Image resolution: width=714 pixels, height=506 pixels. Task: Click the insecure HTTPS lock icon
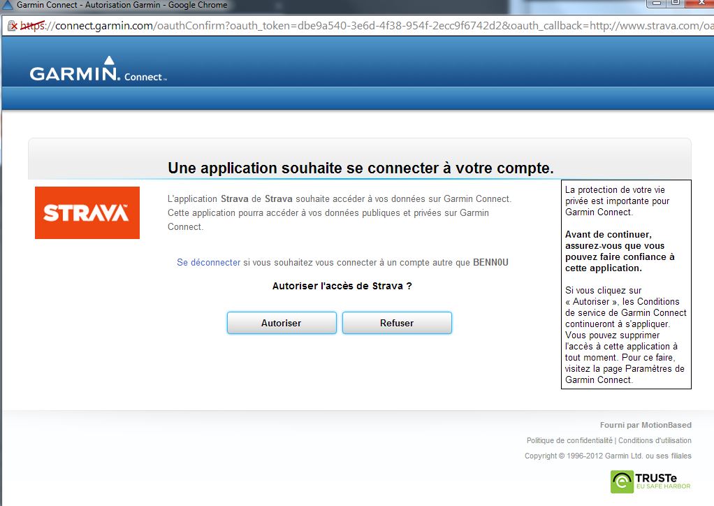pos(13,26)
